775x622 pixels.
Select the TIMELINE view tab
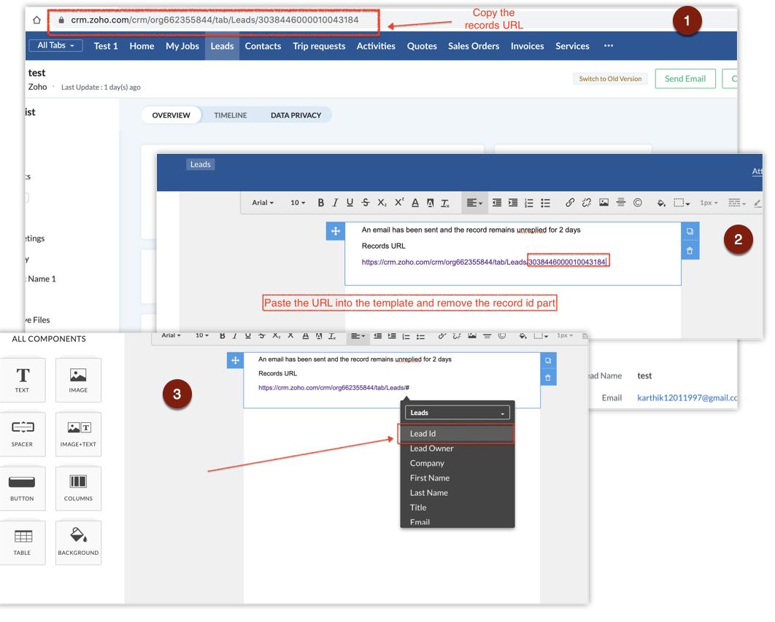click(231, 115)
